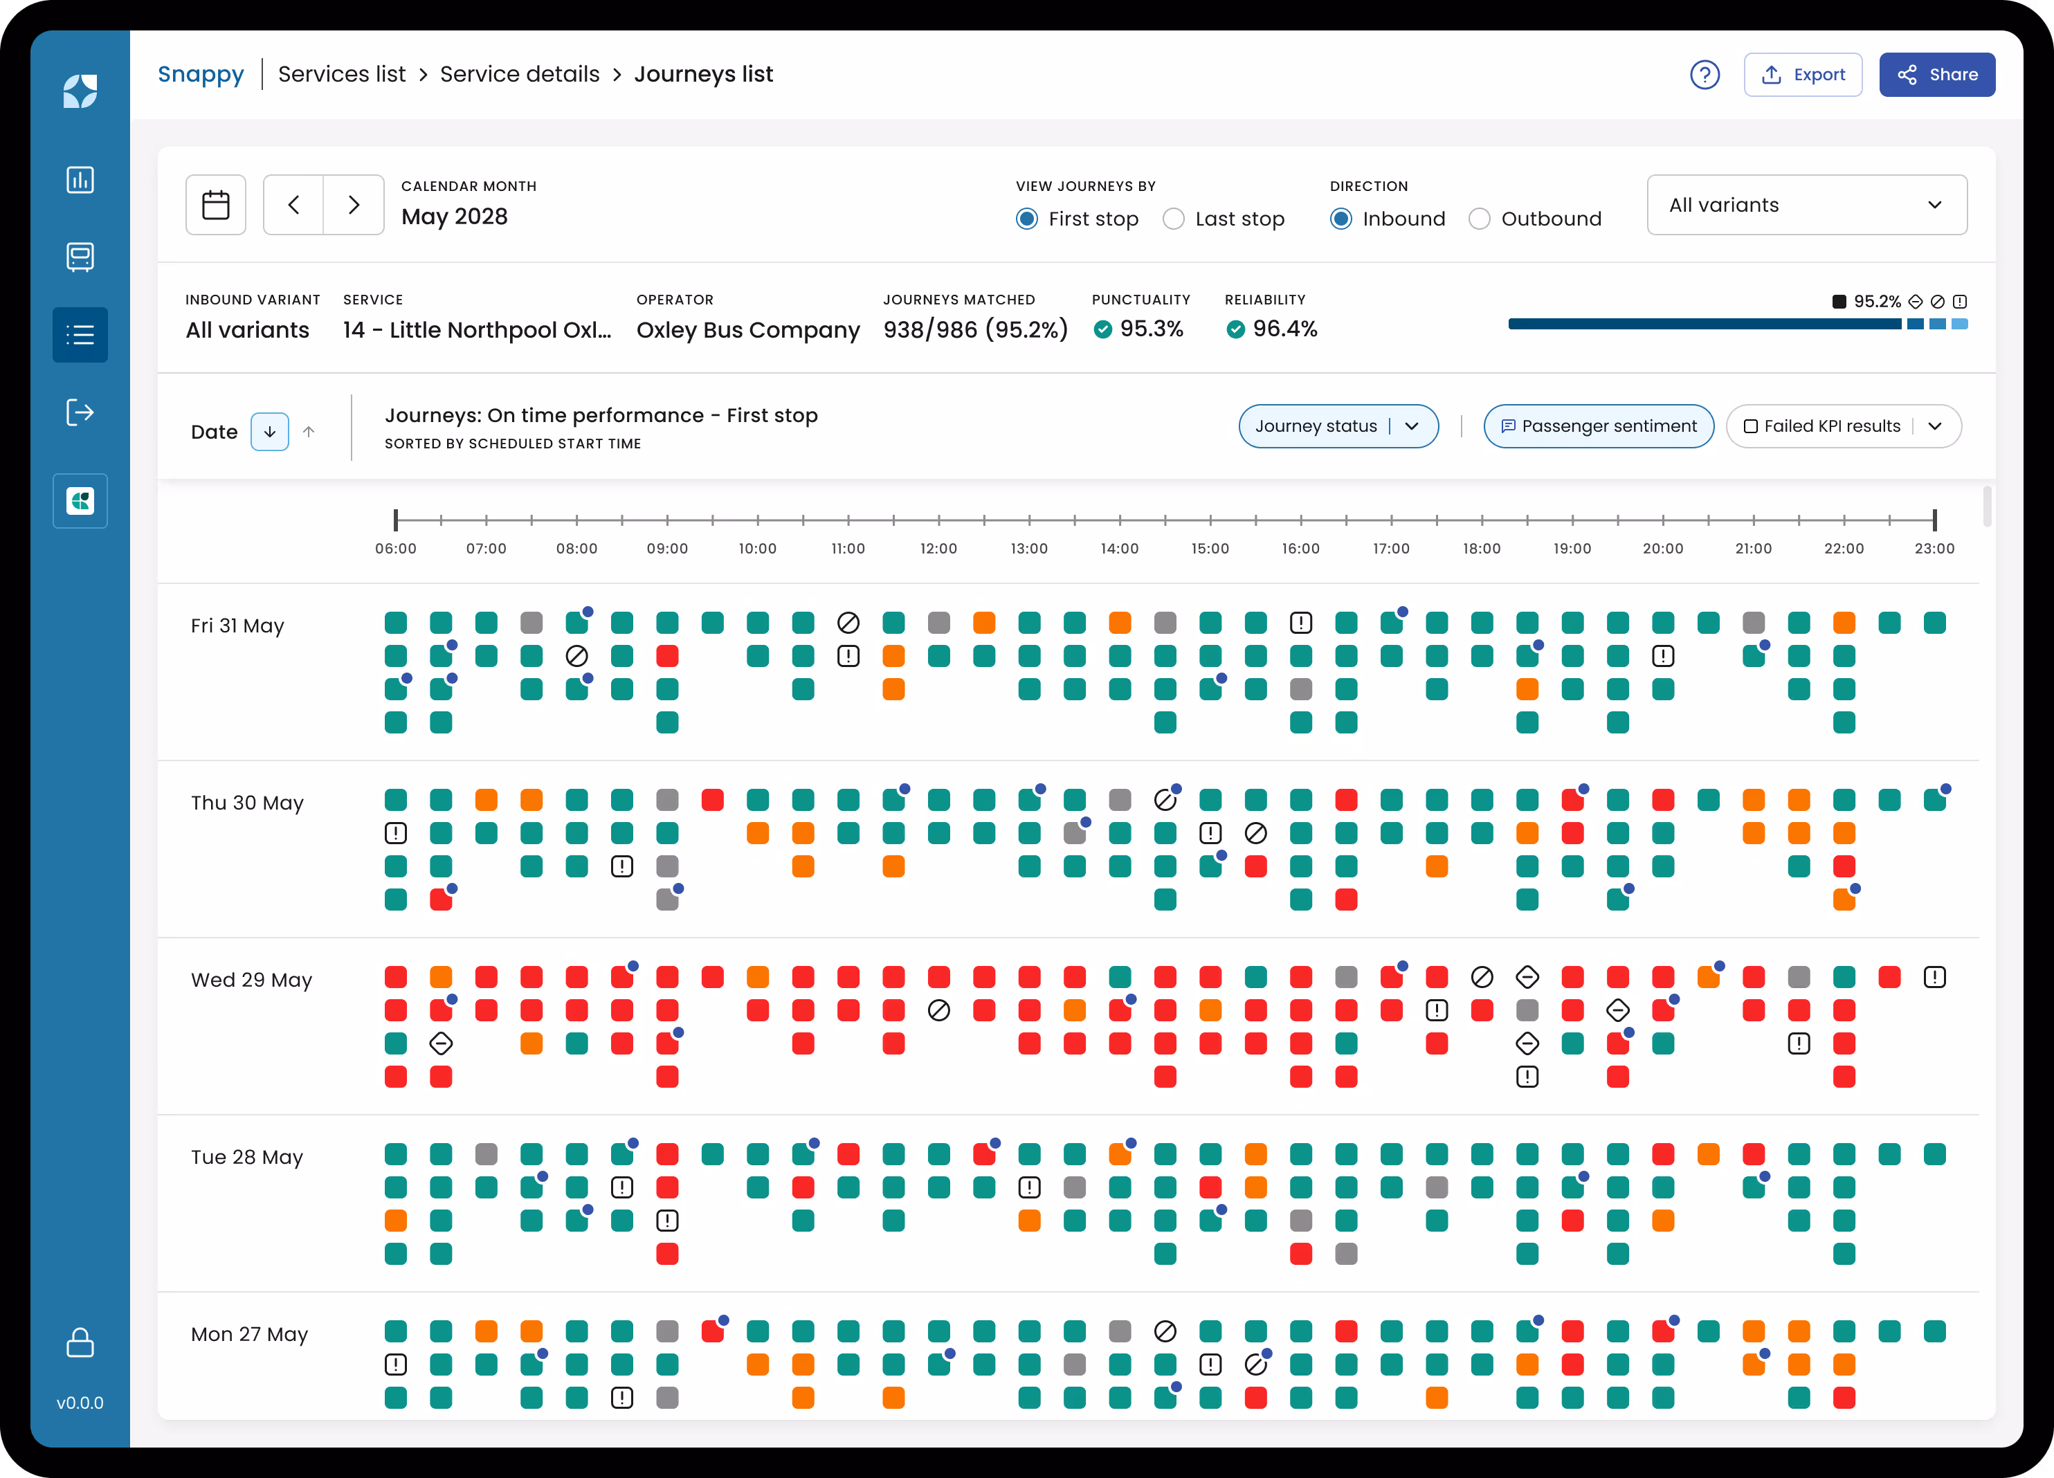Open the calendar date picker icon
2054x1478 pixels.
pos(215,205)
